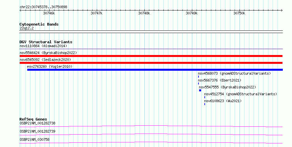Click the long blue esv2763260 variant bar
Viewport: 292px width, 147px height.
(x=155, y=70)
